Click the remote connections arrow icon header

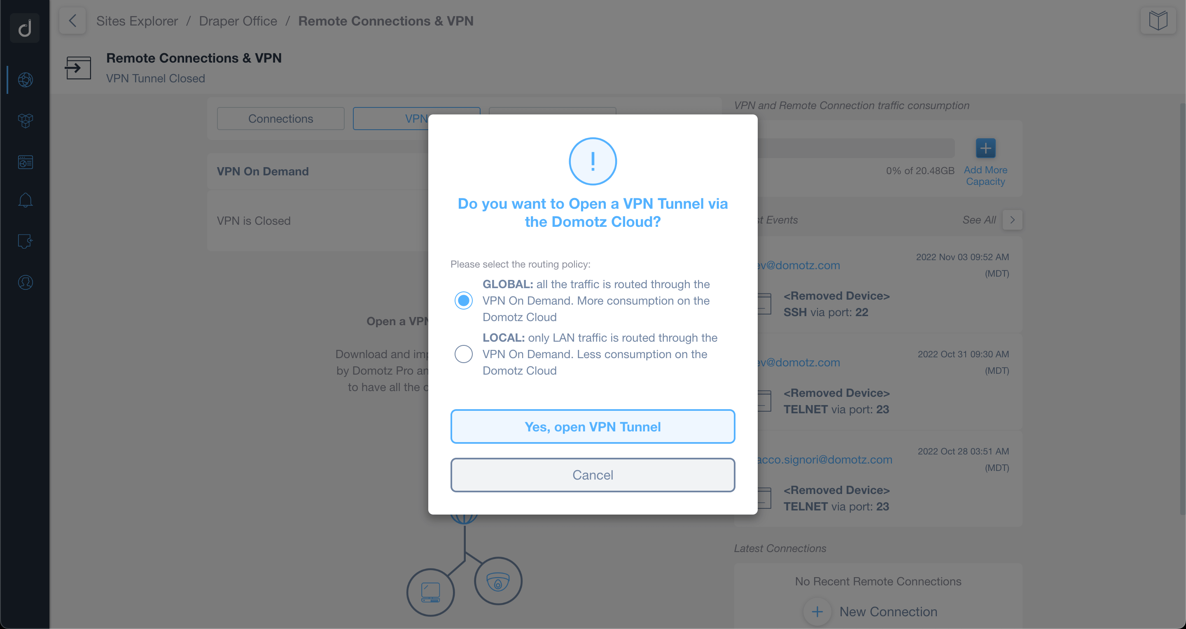[x=78, y=68]
